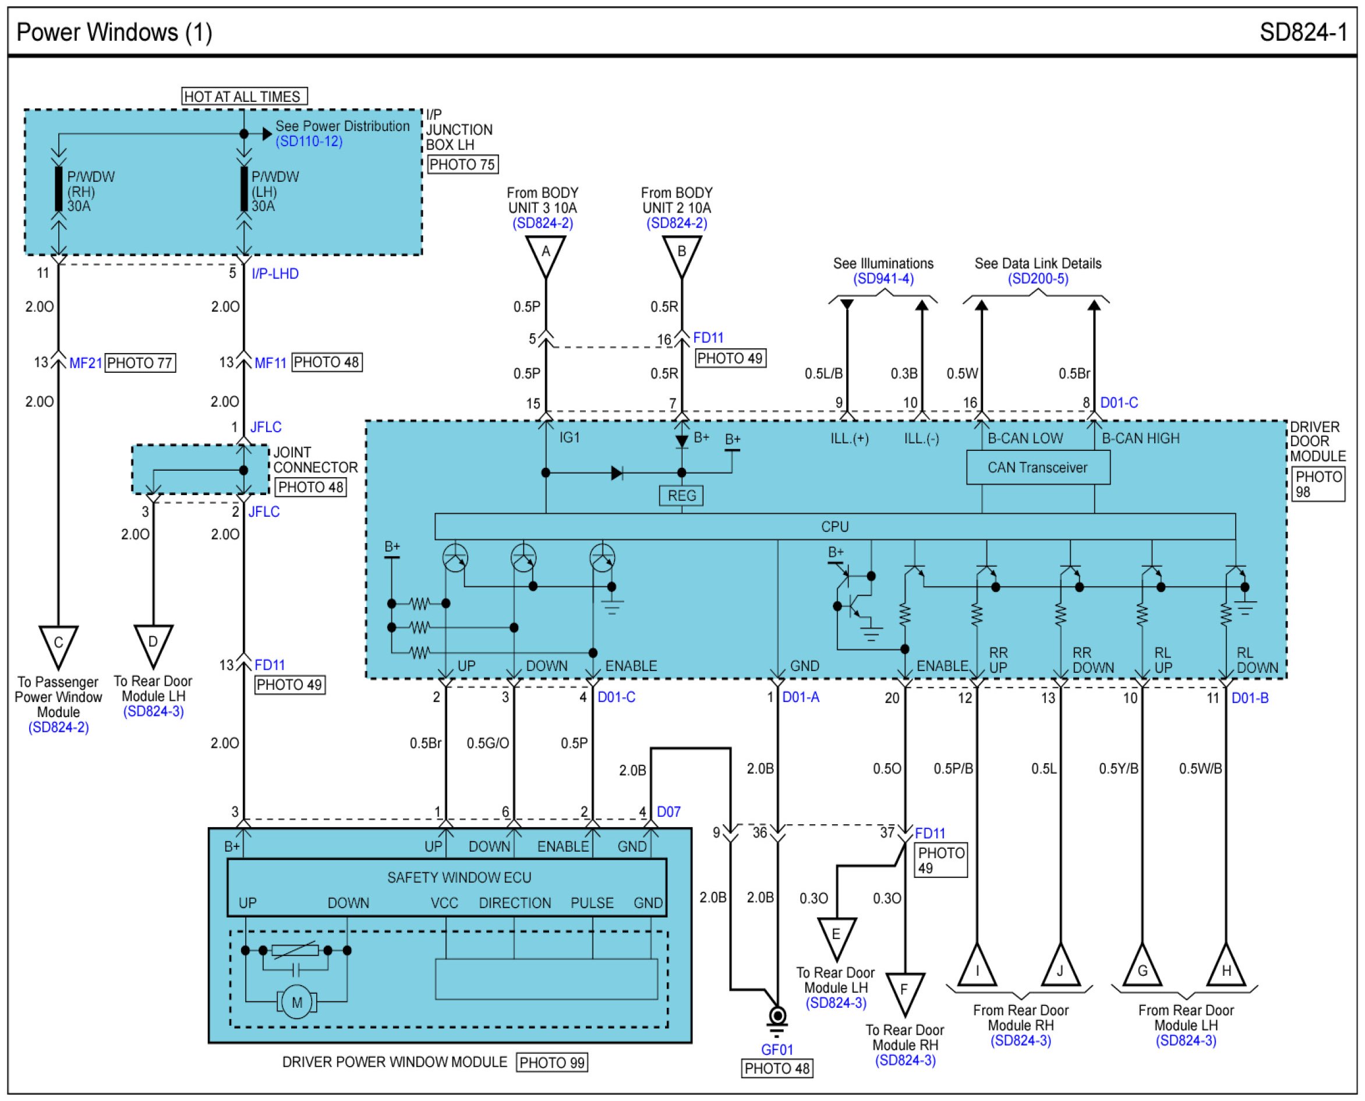Click the PHOTO 75 reference box

[x=462, y=165]
